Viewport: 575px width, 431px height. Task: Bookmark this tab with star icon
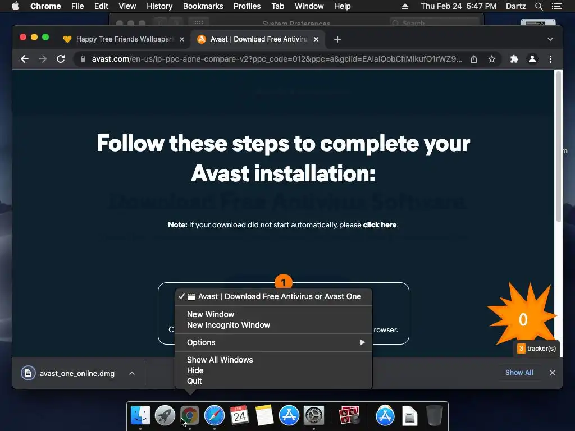click(492, 59)
